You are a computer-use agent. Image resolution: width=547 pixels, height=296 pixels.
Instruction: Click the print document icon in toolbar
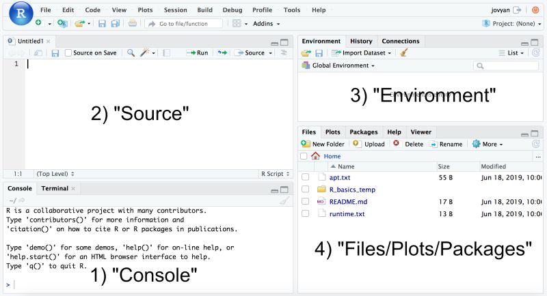[x=133, y=24]
